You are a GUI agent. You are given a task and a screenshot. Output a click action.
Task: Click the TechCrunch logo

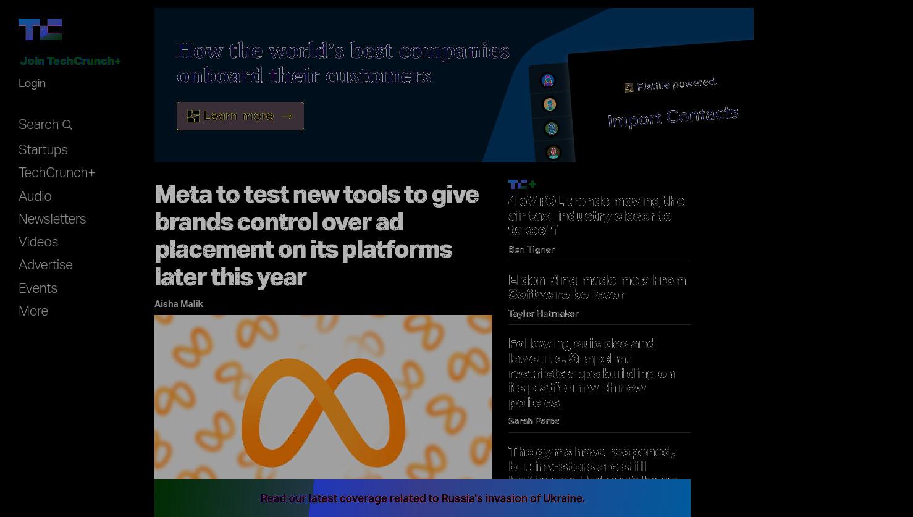[40, 30]
